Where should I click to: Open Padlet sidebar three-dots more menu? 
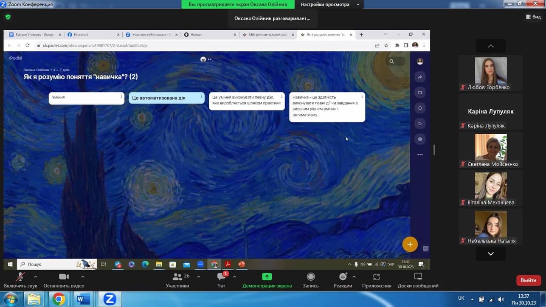pyautogui.click(x=420, y=155)
